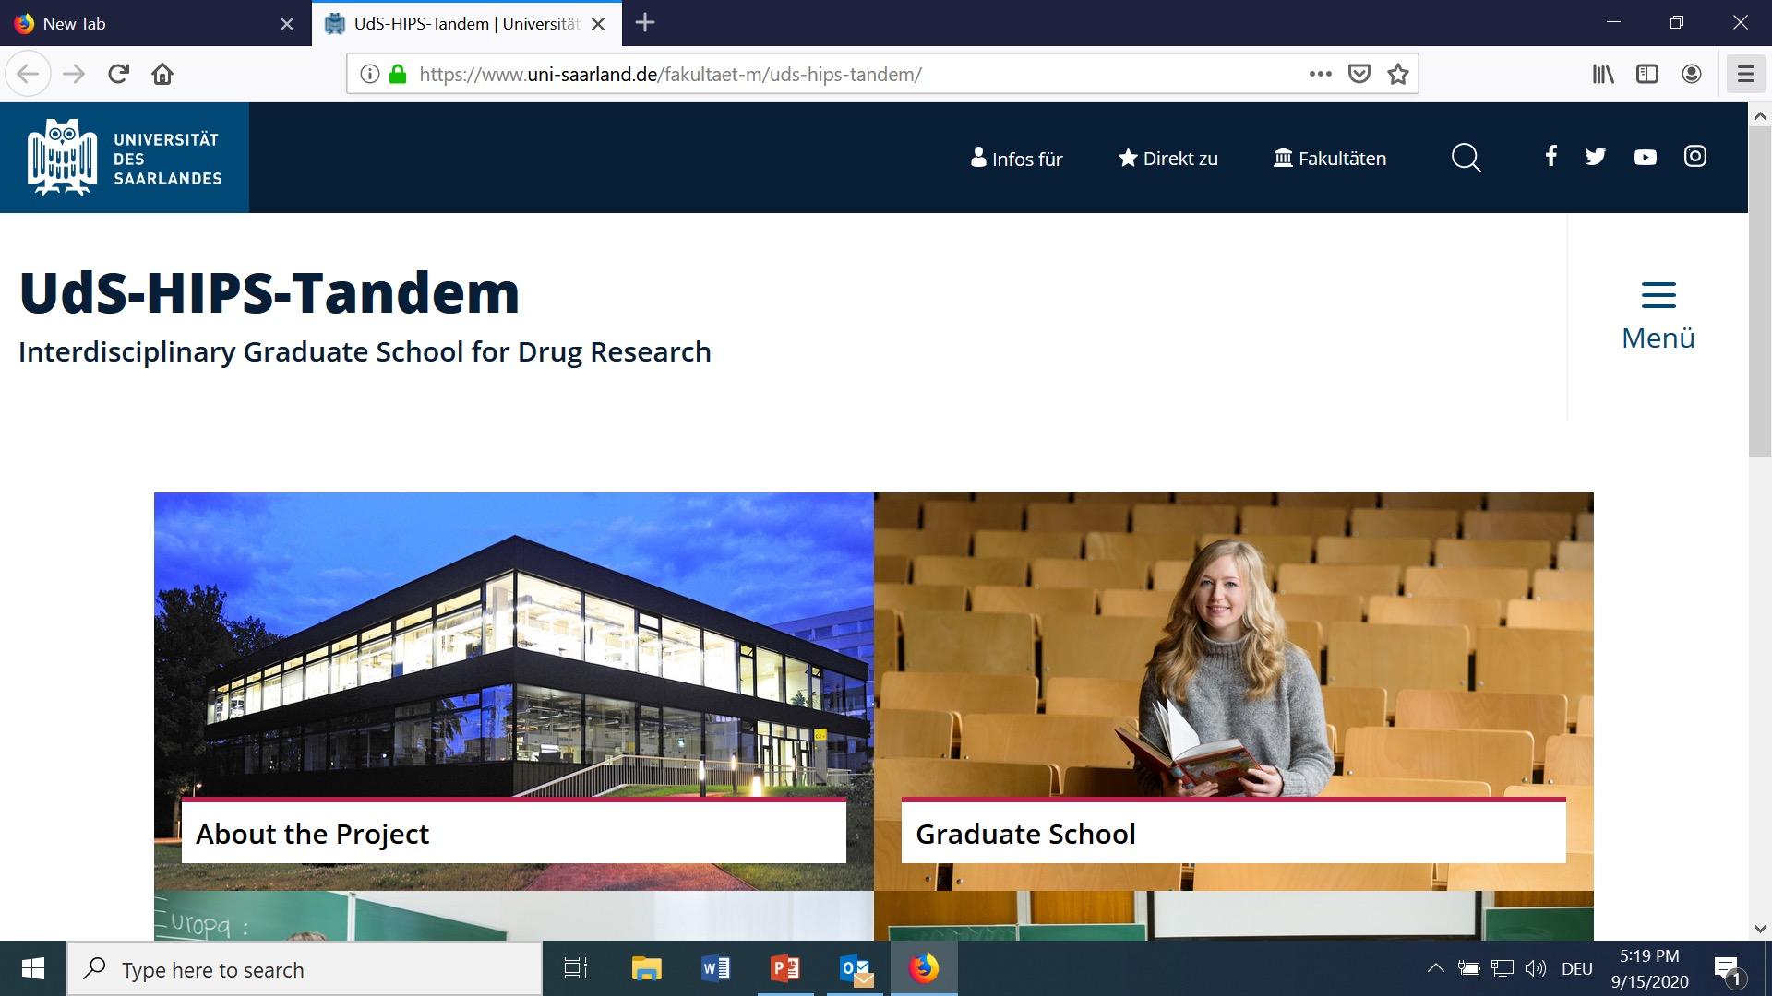The width and height of the screenshot is (1772, 996).
Task: Open the About the Project link
Action: pos(312,834)
